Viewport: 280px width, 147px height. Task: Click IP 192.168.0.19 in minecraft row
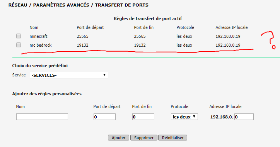[228, 36]
